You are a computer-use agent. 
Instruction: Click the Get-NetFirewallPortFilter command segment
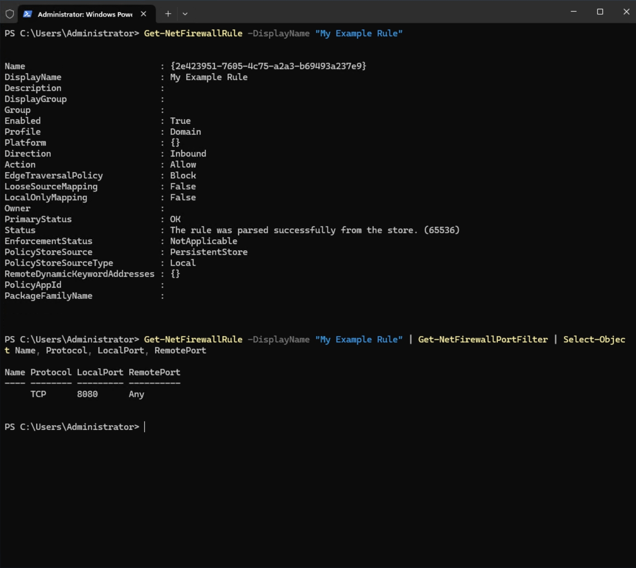[x=482, y=339]
